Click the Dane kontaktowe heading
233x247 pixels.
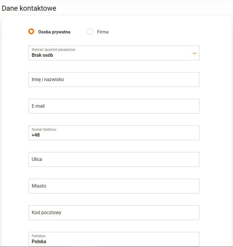[x=29, y=8]
